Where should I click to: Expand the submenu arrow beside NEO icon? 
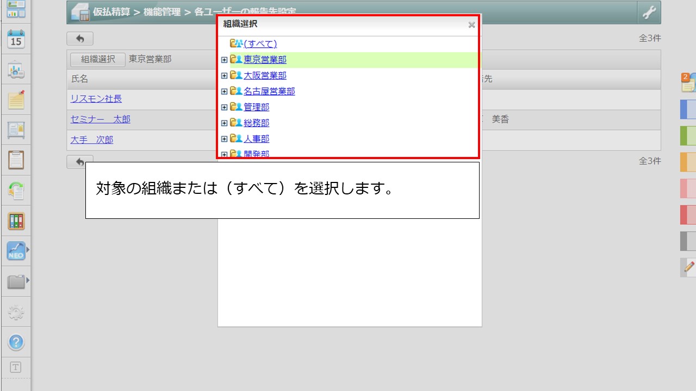[28, 250]
